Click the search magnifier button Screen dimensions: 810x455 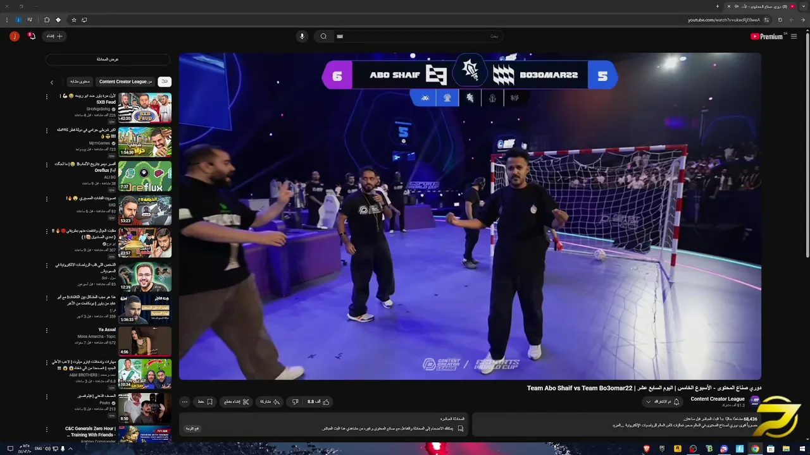pos(323,36)
